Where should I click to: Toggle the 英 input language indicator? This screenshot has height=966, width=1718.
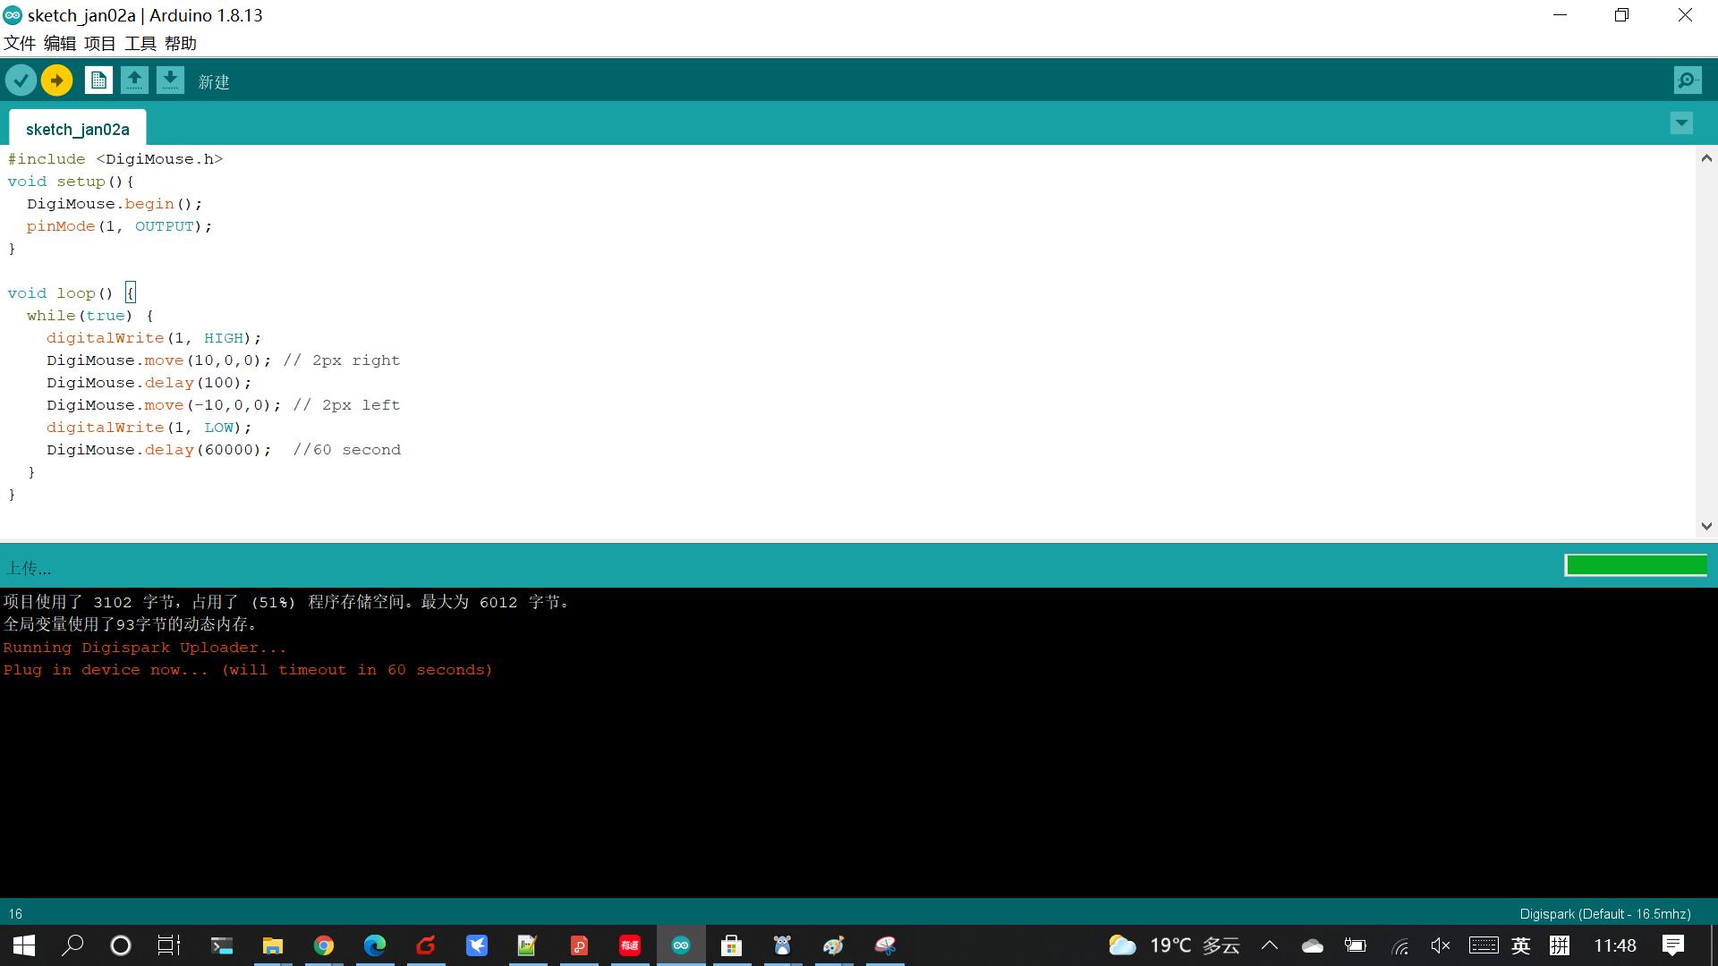tap(1520, 945)
